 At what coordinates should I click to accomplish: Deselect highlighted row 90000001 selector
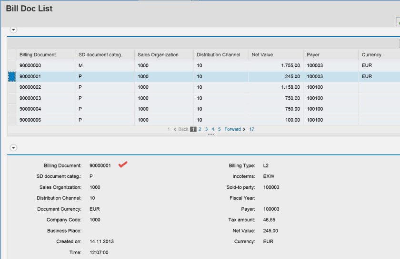[12, 76]
